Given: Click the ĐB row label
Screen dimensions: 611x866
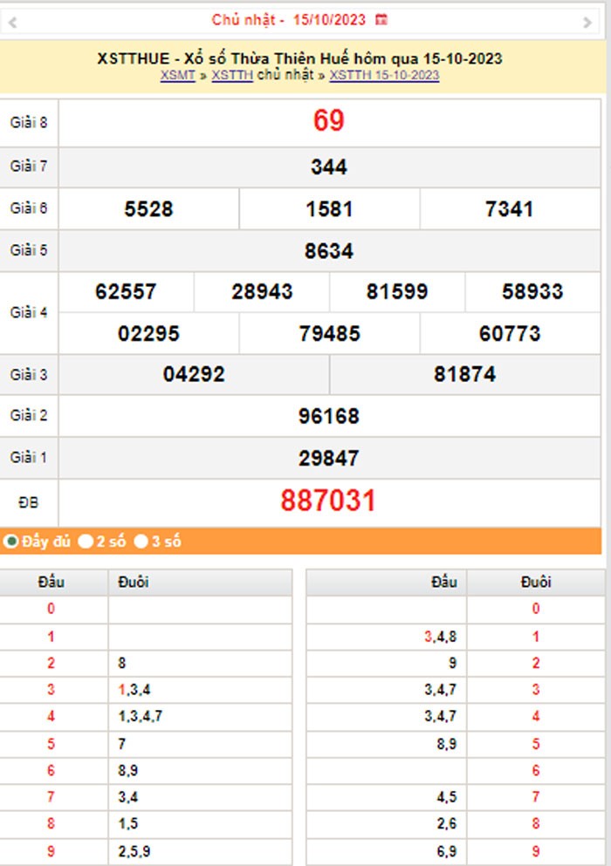Looking at the screenshot, I should (28, 502).
